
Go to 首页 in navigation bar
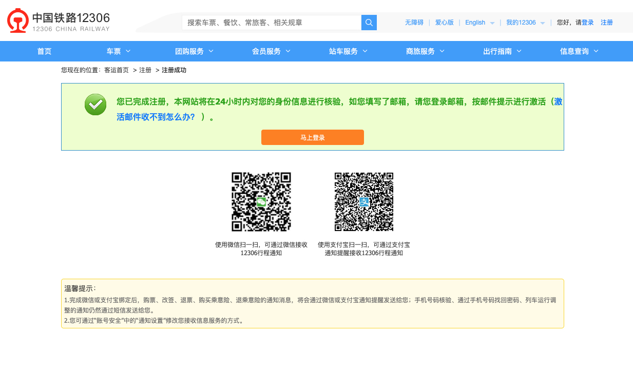tap(44, 51)
